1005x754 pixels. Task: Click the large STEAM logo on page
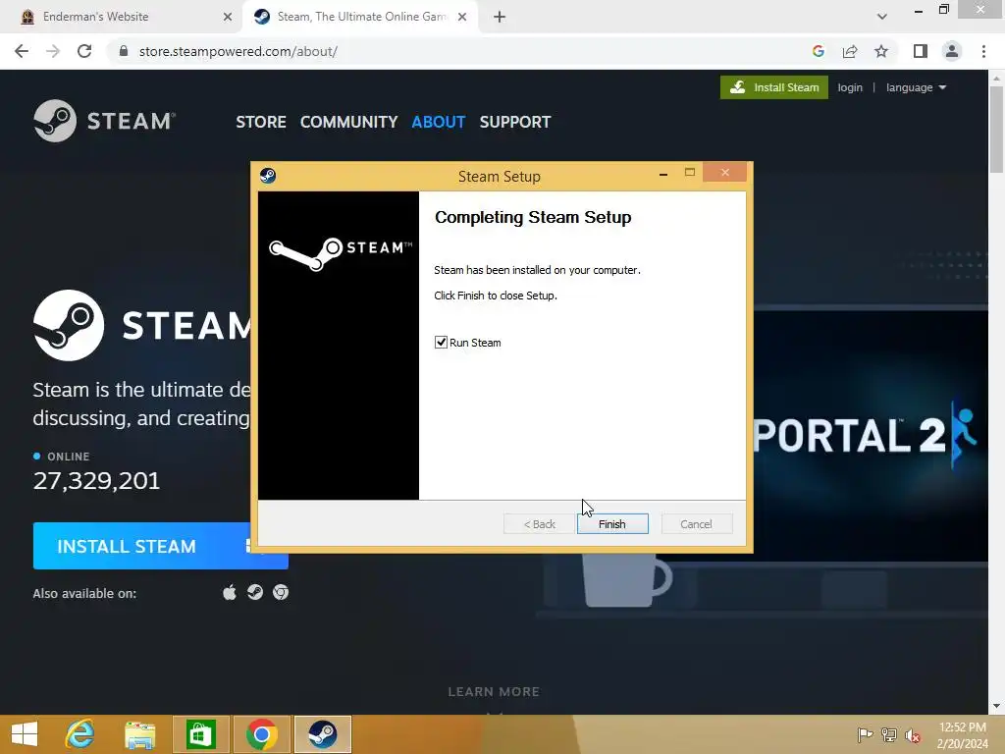142,325
